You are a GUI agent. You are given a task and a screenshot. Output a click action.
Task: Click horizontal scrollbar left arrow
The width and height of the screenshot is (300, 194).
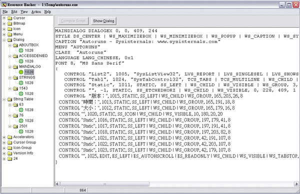tap(57, 184)
